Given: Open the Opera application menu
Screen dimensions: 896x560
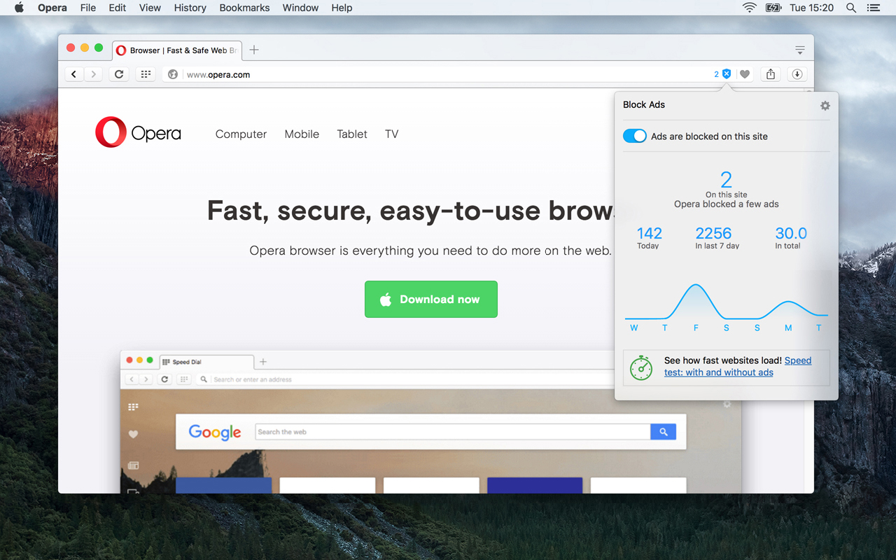Looking at the screenshot, I should point(52,8).
